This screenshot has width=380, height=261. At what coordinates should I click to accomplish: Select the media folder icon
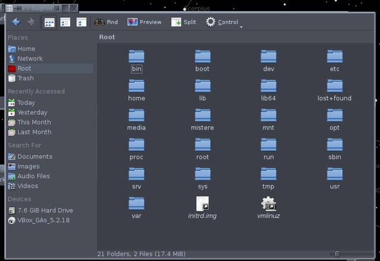[x=137, y=115]
